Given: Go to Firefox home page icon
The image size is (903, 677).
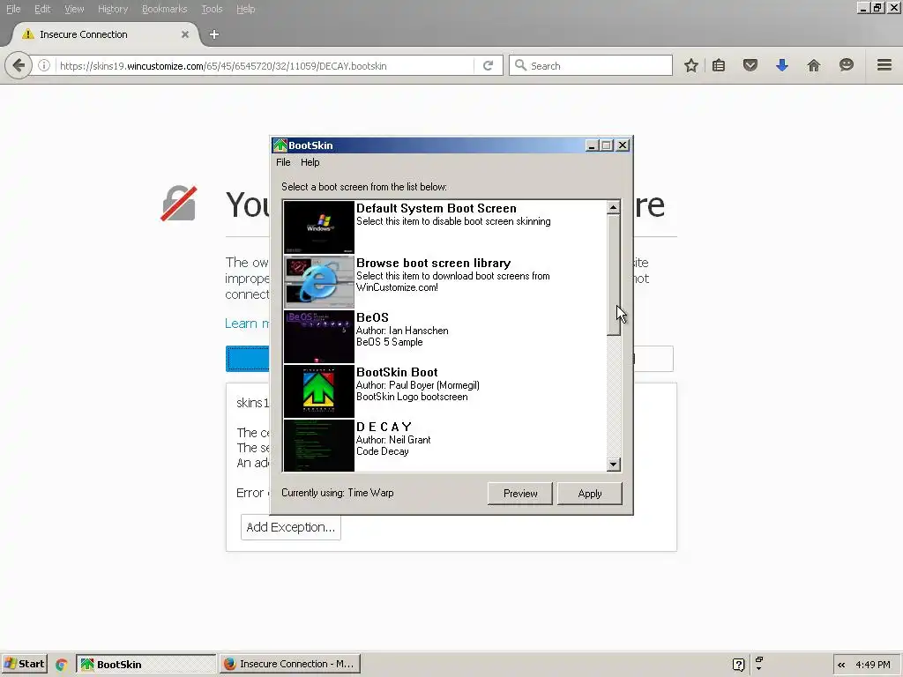Looking at the screenshot, I should click(x=813, y=65).
